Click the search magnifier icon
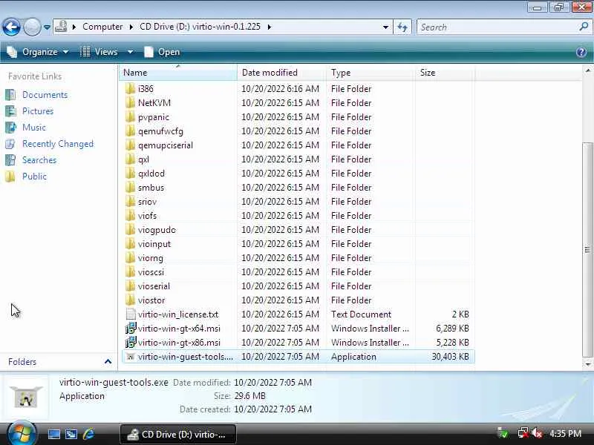 [584, 27]
